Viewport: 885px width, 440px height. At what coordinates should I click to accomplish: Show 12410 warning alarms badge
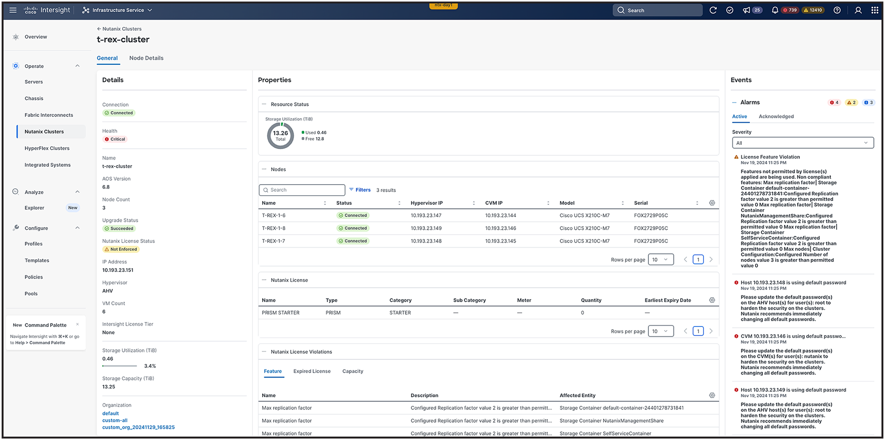[813, 10]
